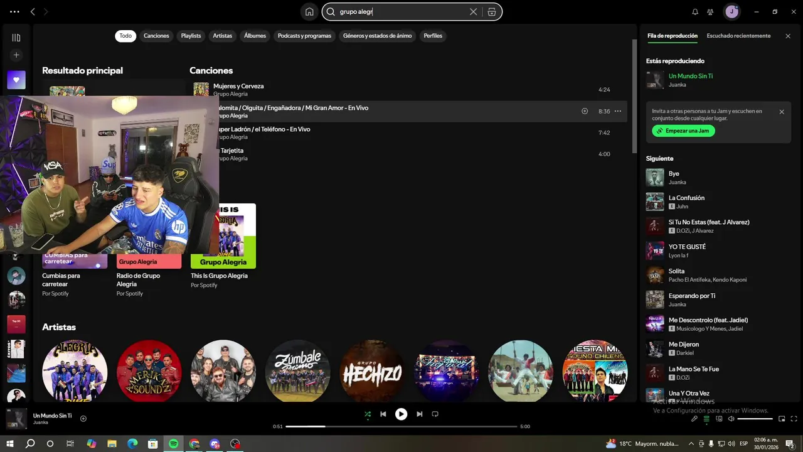Enter full screen player mode
The width and height of the screenshot is (803, 452).
pyautogui.click(x=794, y=419)
